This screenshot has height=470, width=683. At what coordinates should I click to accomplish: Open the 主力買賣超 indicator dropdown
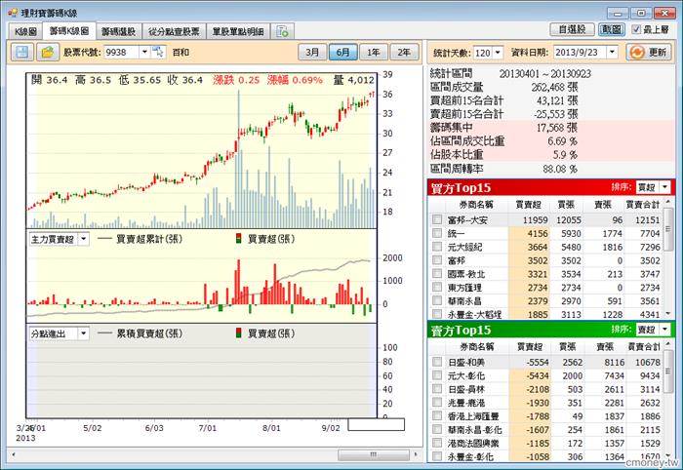click(x=83, y=239)
